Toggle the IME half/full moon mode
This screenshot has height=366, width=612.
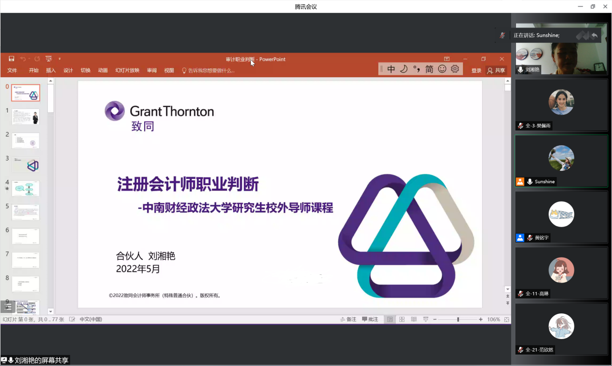404,69
